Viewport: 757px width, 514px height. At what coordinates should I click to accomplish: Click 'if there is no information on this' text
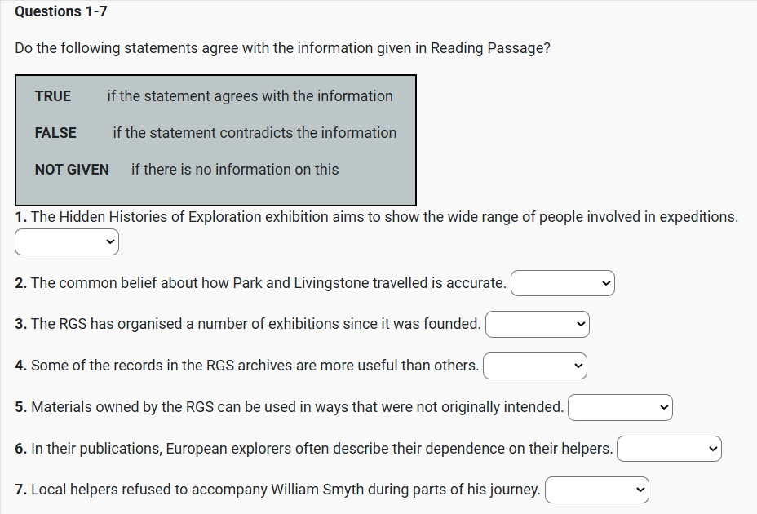click(234, 170)
